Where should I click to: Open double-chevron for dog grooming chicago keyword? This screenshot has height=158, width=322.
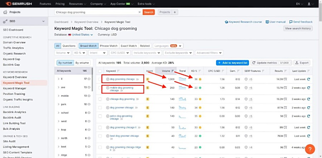click(x=137, y=79)
